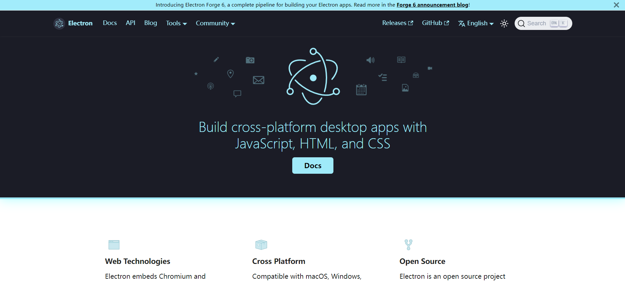
Task: Go to the Blog page
Action: (151, 23)
